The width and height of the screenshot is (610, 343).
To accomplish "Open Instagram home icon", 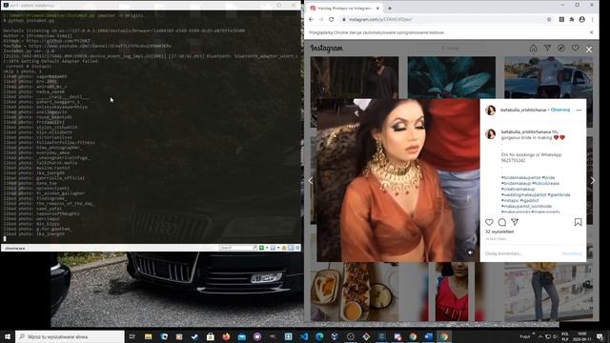I will click(533, 49).
